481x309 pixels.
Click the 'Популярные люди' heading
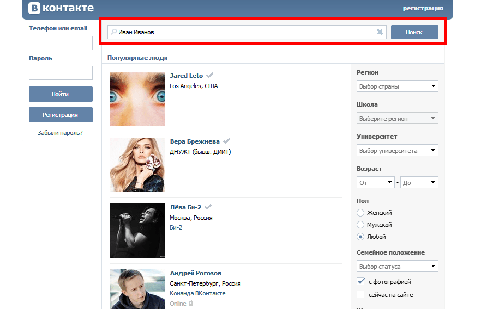click(137, 58)
